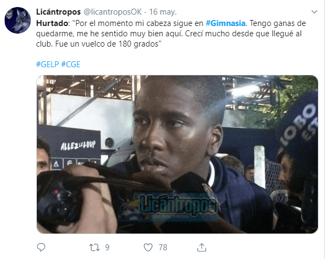The width and height of the screenshot is (325, 259).
Task: Expand the tweet options chevron
Action: click(x=314, y=12)
